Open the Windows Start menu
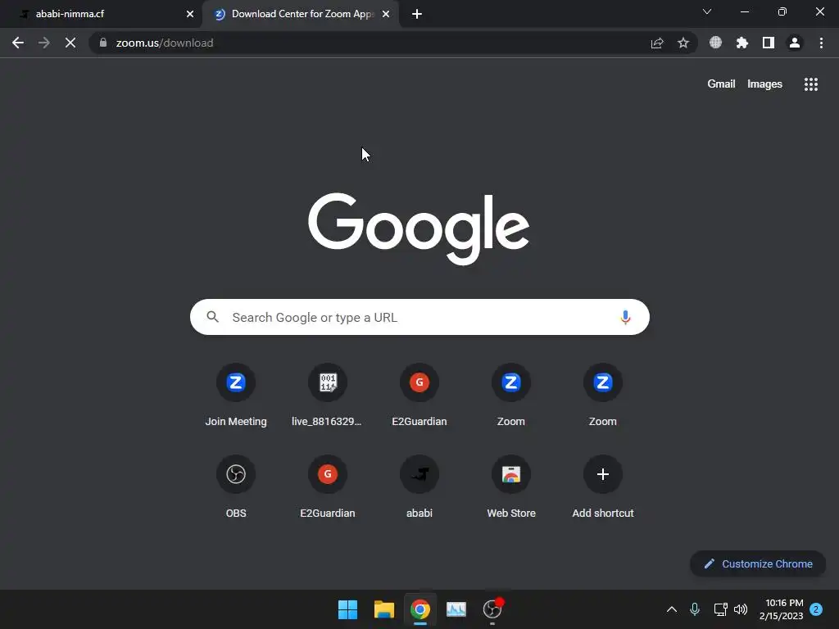Viewport: 839px width, 629px height. 347,609
